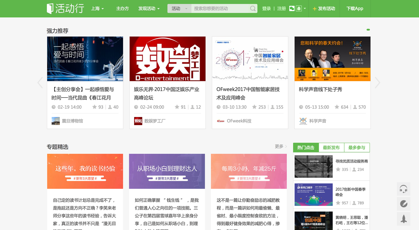Screen dimensions: 419x230
Task: Show next recommended events with right arrow
Action: [377, 83]
